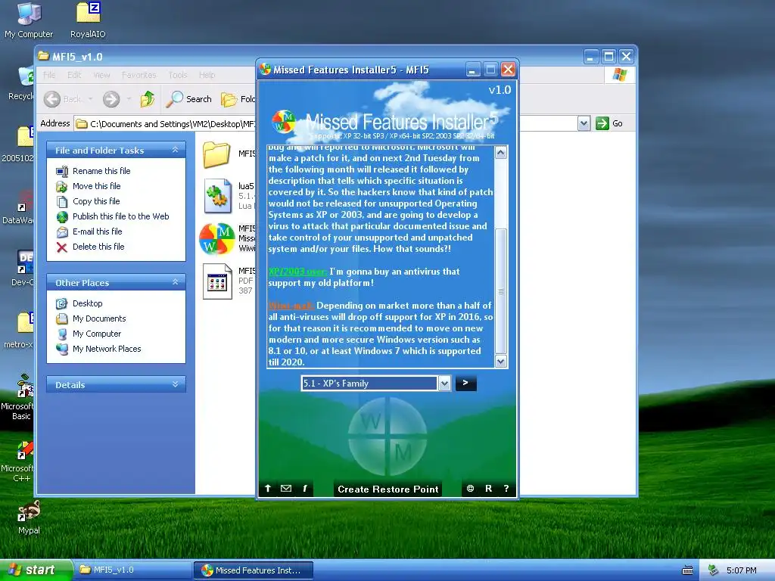Image resolution: width=775 pixels, height=581 pixels.
Task: Click the up-arrow icon in MFI5 bottom bar
Action: click(268, 488)
